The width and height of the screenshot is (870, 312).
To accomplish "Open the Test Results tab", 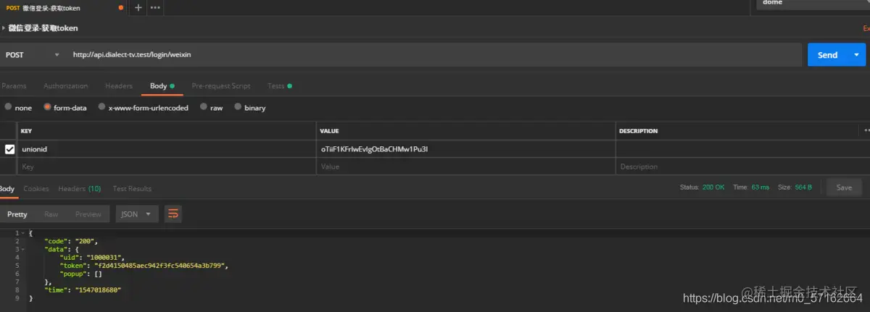I will 132,188.
